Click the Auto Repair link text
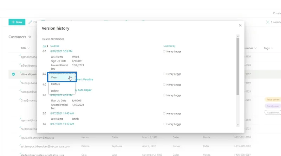 84,90
